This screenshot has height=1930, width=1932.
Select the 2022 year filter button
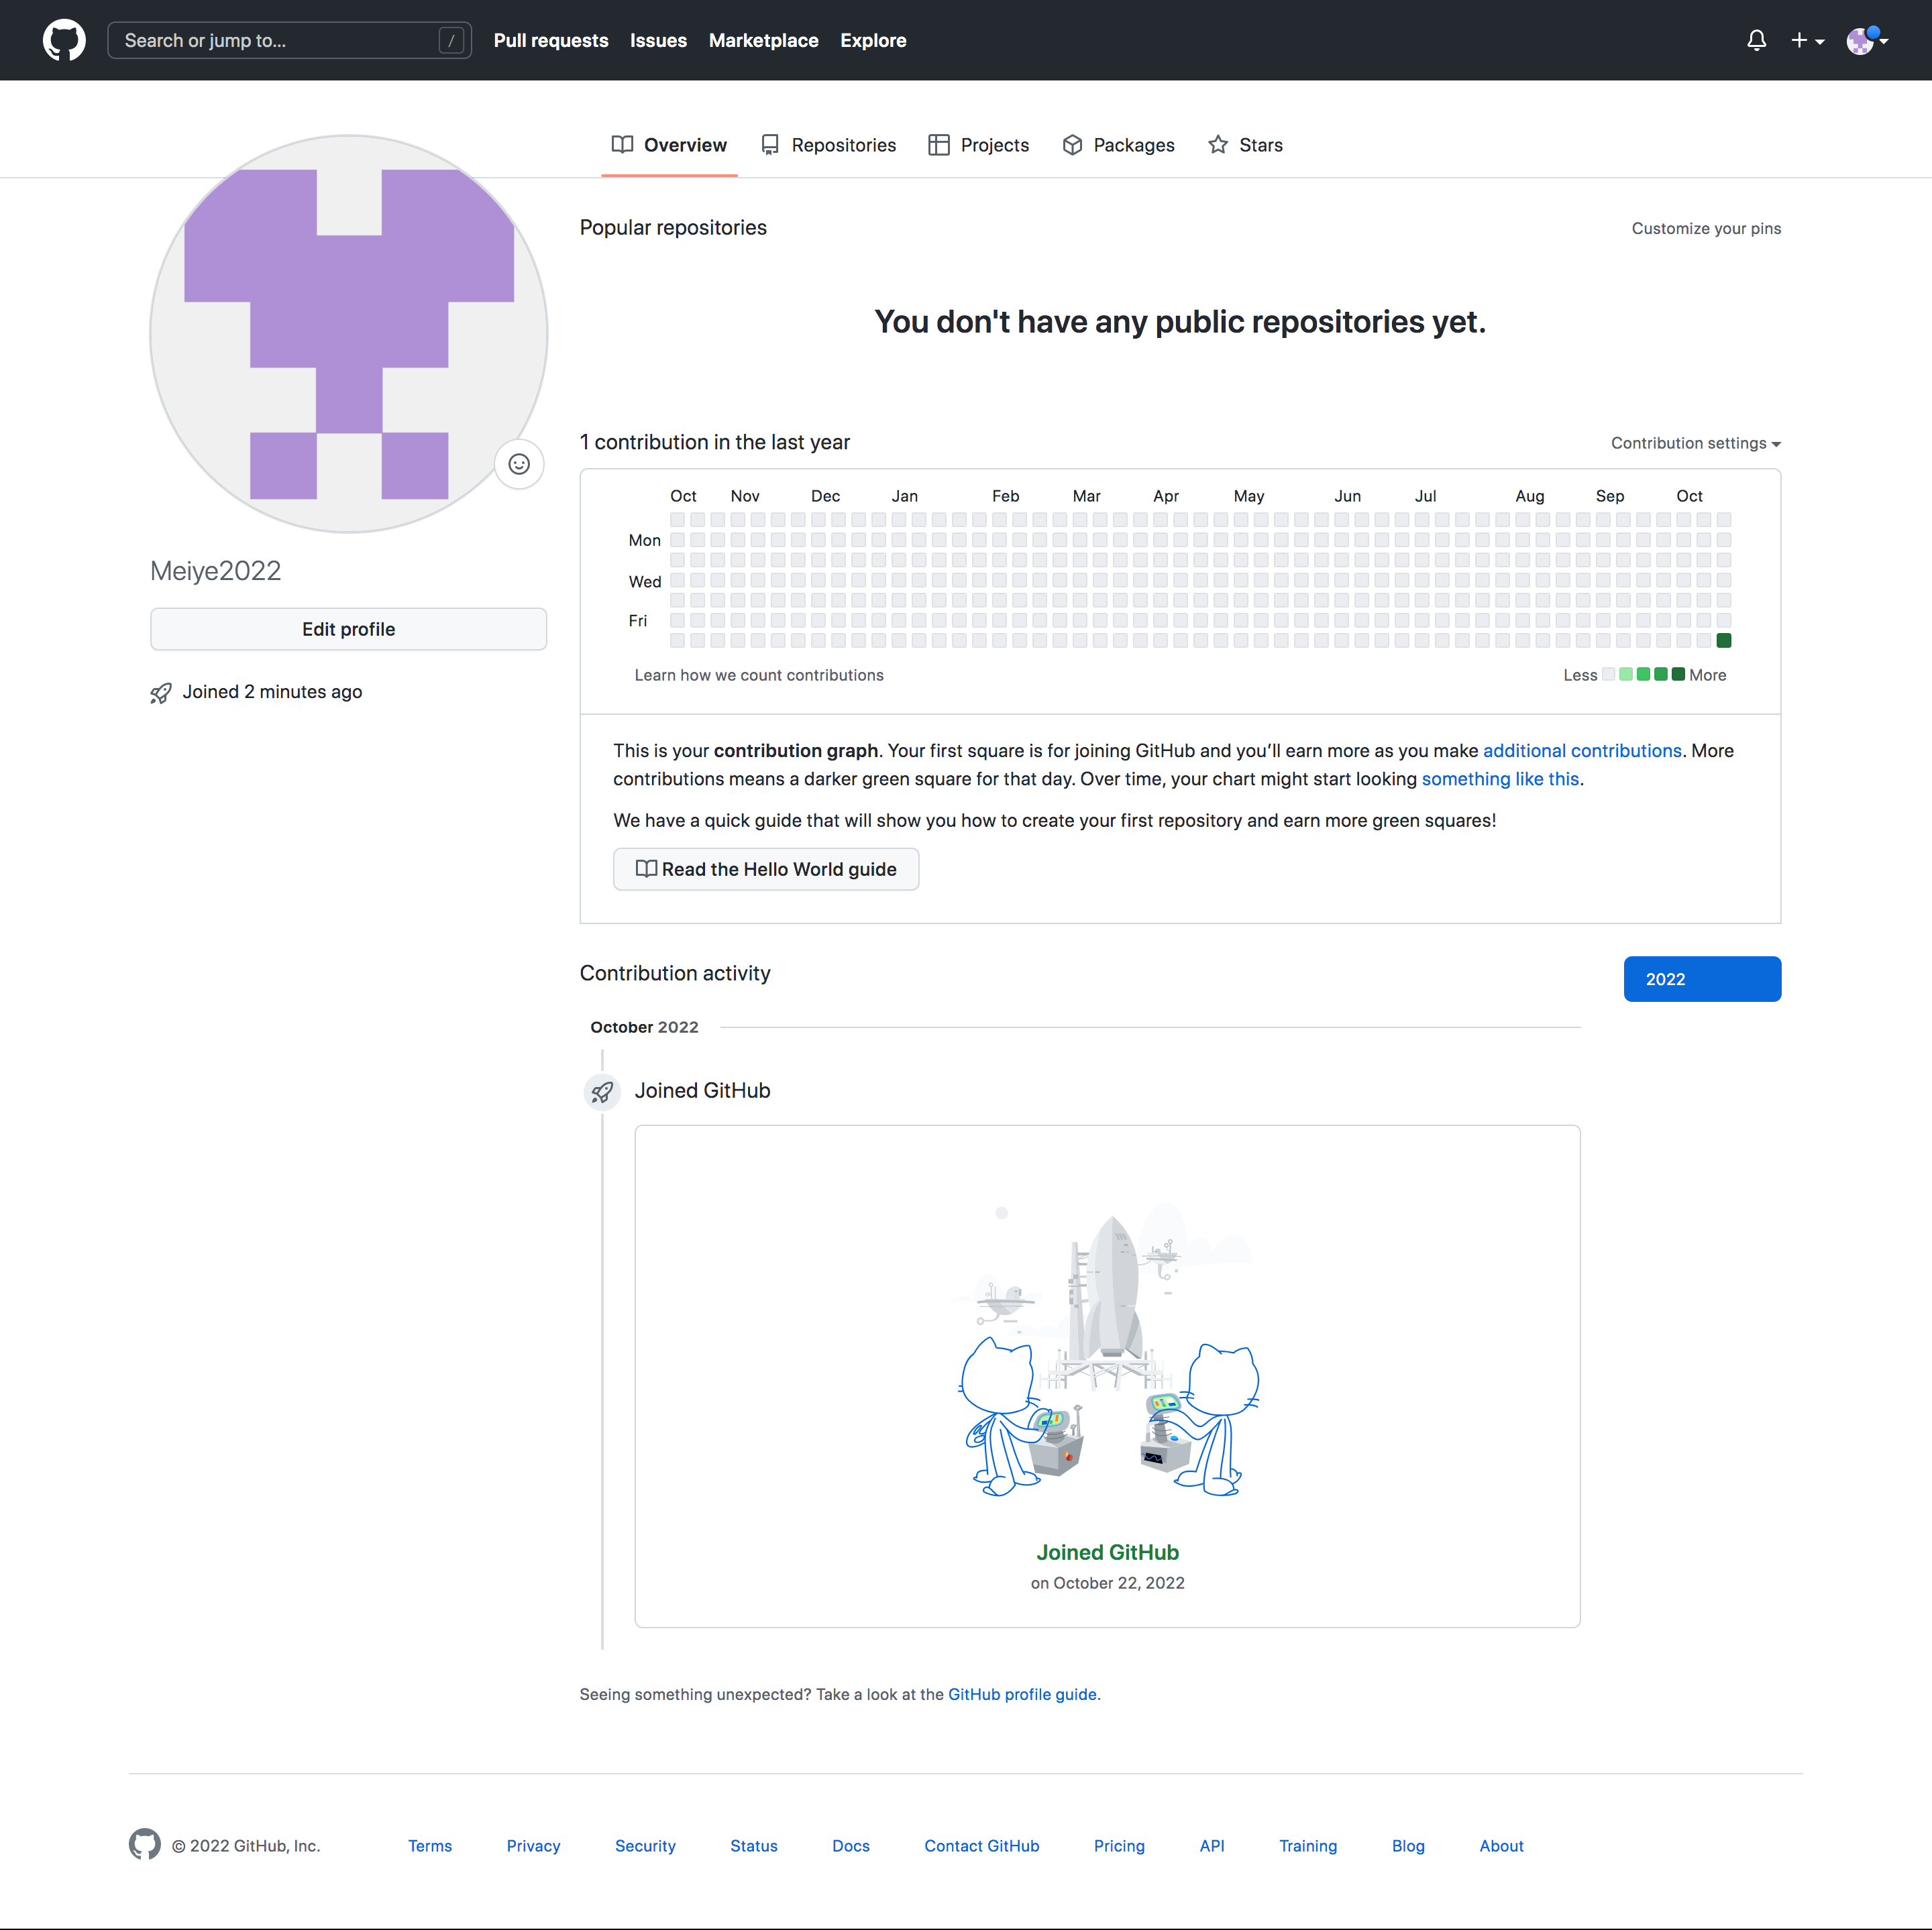tap(1702, 980)
